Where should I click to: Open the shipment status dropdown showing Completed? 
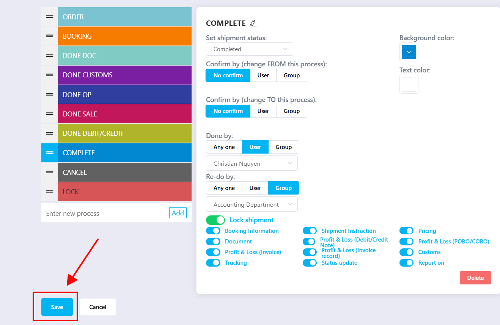pyautogui.click(x=250, y=49)
